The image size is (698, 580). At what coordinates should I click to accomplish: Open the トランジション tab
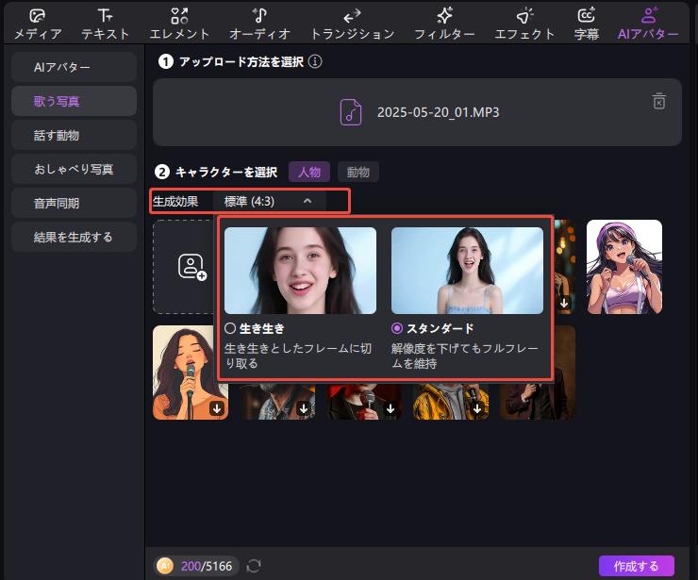click(x=352, y=24)
